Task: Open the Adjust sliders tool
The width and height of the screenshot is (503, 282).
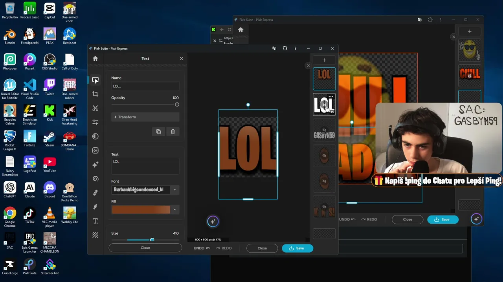Action: [x=95, y=122]
